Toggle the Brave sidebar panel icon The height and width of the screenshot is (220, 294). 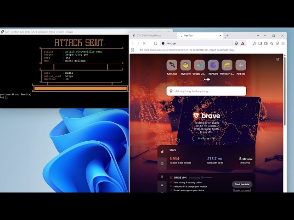[260, 44]
